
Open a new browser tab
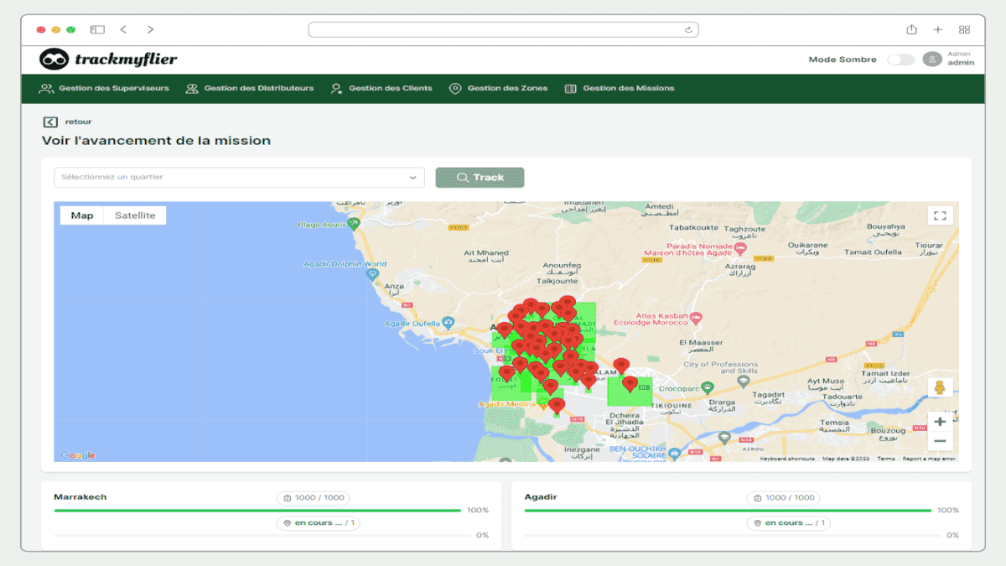pos(938,29)
